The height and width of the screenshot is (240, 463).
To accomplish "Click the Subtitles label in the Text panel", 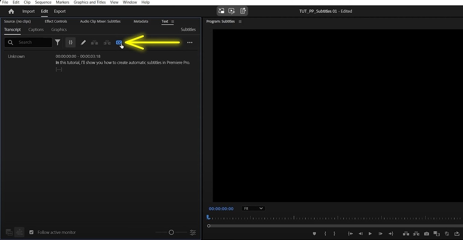I will point(188,30).
